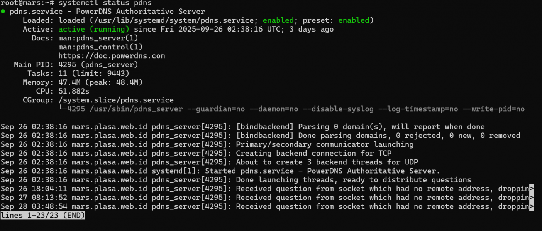Screen dimensions: 542x231
Task: Click the 'Done launching threads' log line
Action: point(353,180)
